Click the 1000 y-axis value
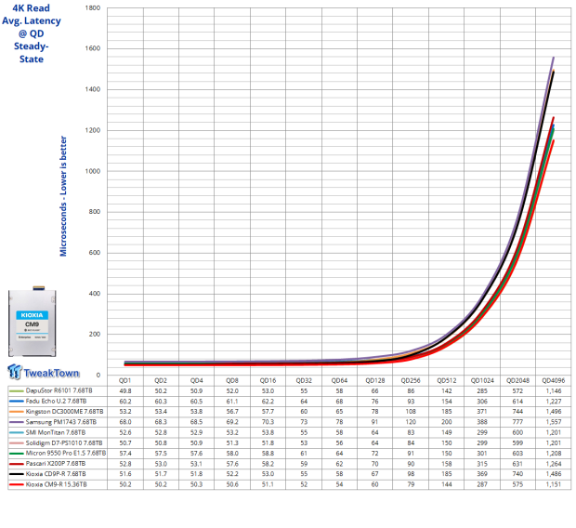This screenshot has height=528, width=576. (x=93, y=171)
